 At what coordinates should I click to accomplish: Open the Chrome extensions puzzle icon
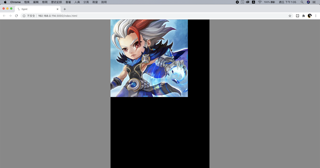click(x=304, y=16)
